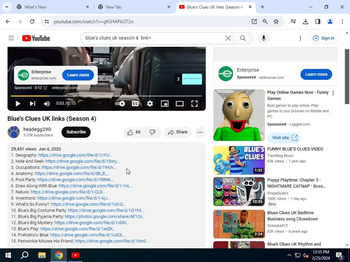Open the Hide And Seek drive link

(x=83, y=161)
